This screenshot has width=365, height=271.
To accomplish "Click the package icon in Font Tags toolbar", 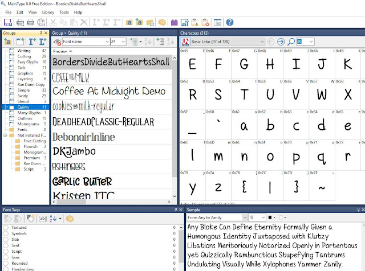I will 70,219.
